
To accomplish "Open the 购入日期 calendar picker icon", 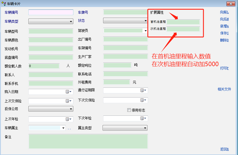I will point(67,92).
